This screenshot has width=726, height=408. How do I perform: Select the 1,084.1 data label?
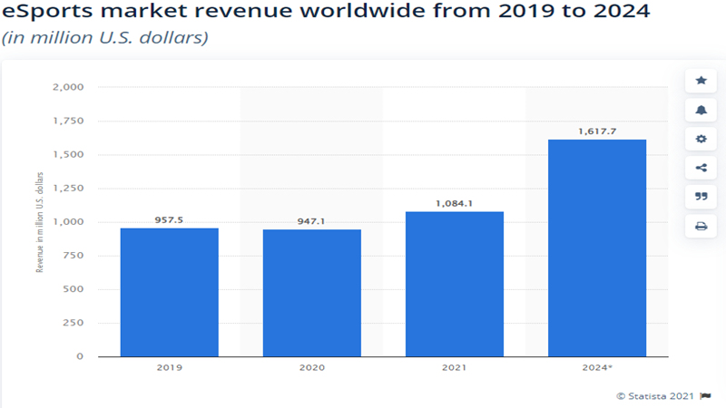click(455, 203)
